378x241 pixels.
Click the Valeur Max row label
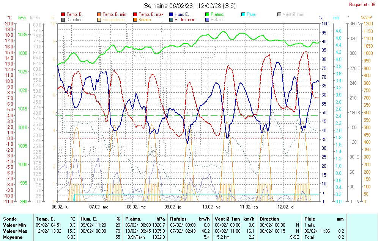click(x=14, y=231)
